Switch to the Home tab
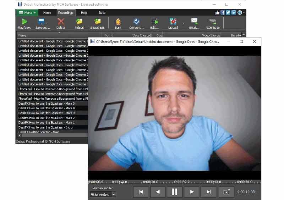The width and height of the screenshot is (284, 200). point(47,13)
